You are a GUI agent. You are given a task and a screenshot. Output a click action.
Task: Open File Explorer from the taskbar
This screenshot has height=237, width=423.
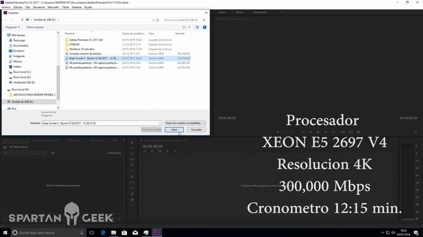pos(114,232)
